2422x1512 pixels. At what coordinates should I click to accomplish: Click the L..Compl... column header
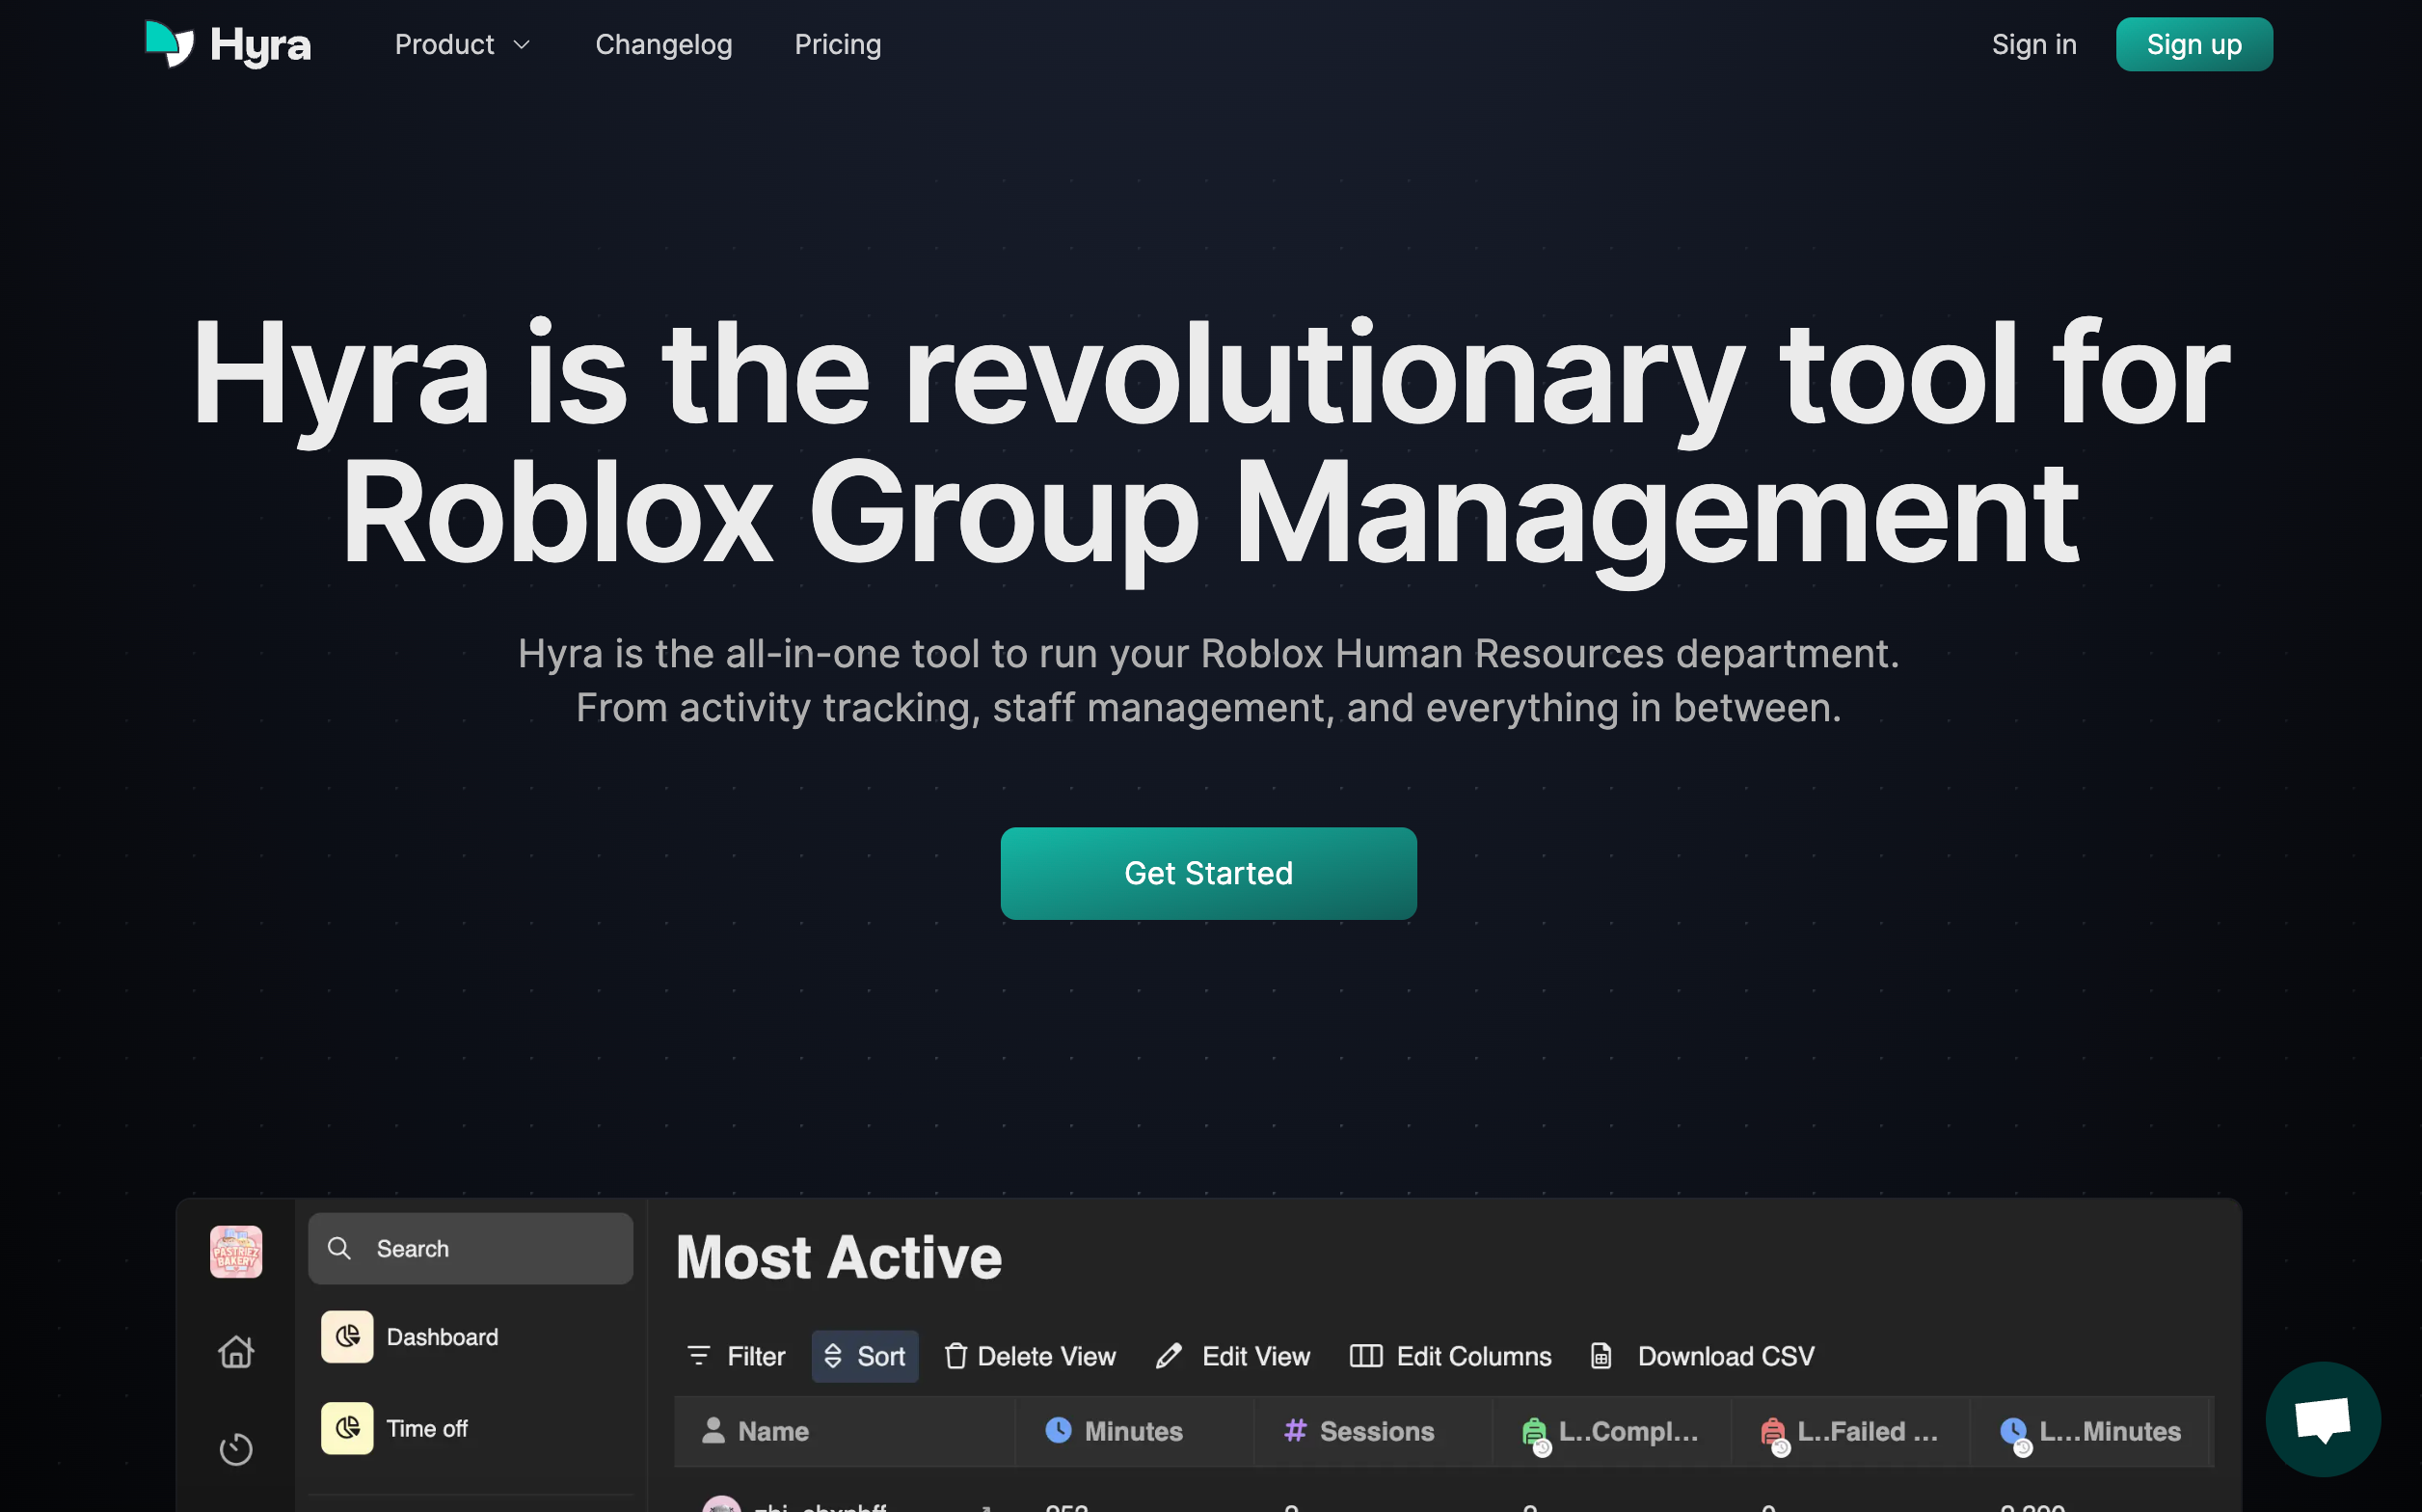tap(1612, 1431)
